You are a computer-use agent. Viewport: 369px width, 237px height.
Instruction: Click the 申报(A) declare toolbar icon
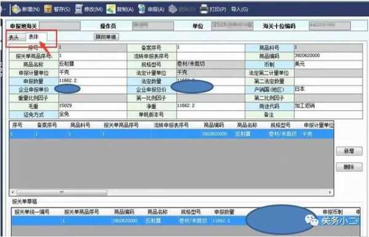point(141,9)
